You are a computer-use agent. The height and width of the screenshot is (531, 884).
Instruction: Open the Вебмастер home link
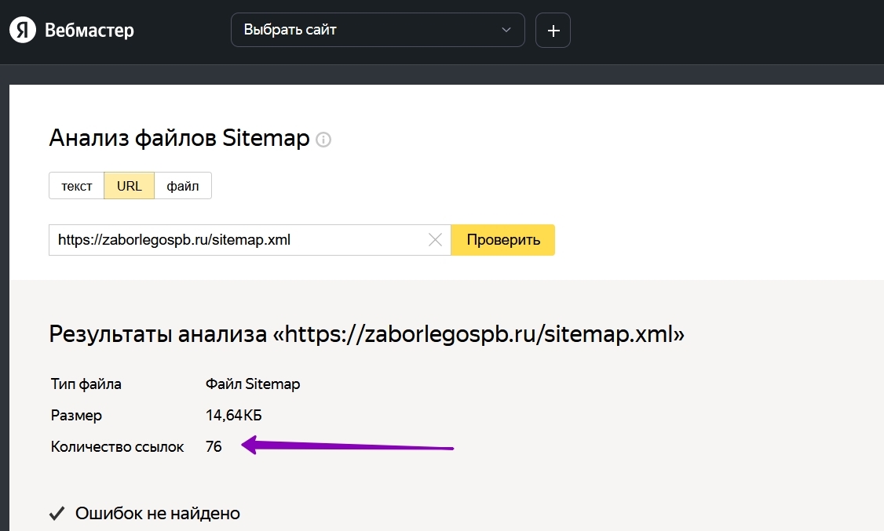pos(89,31)
